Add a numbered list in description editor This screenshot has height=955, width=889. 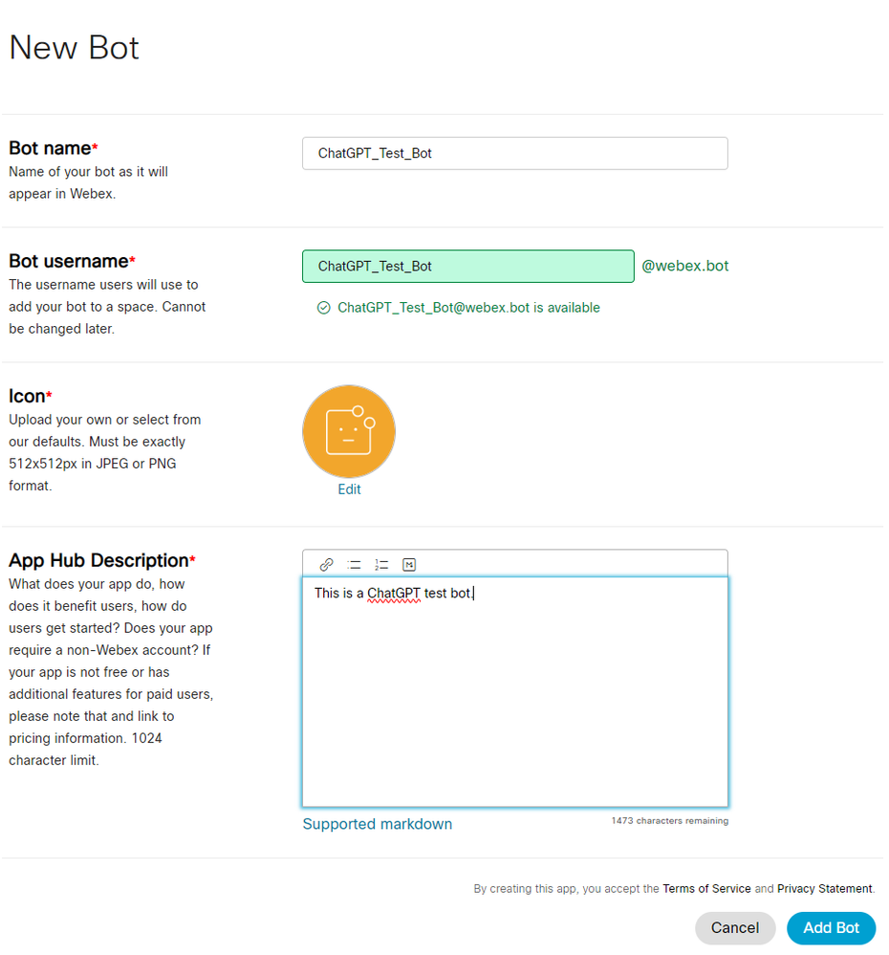[381, 565]
